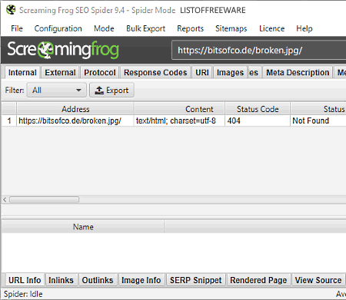Open the Bulk Export menu
The image size is (346, 300).
[x=146, y=28]
